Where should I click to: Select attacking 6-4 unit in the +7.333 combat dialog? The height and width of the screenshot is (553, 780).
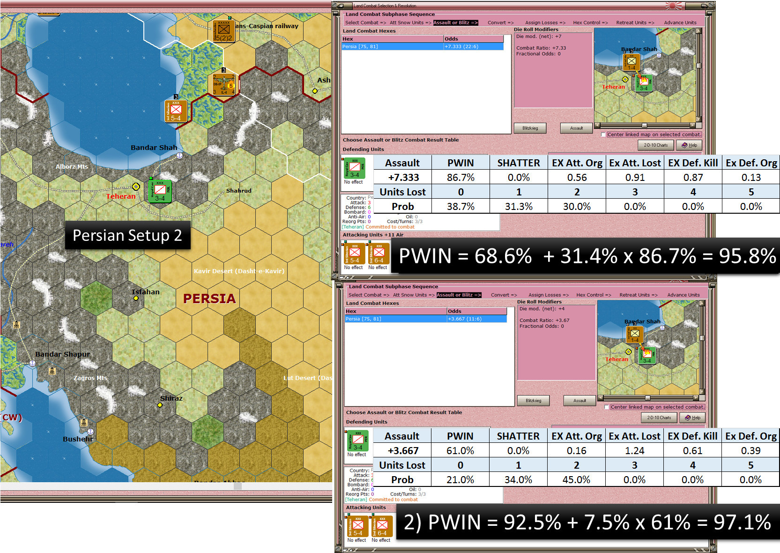click(x=378, y=254)
